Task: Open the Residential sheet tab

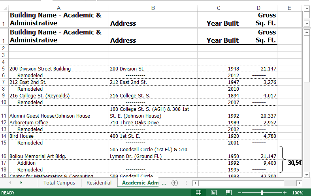Action: coord(99,183)
